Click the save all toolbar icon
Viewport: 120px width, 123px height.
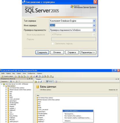36,76
